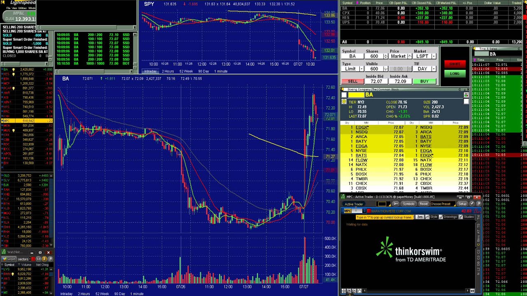Click the red link square in Active Trader symbol bar
527x296 pixels.
click(x=369, y=211)
